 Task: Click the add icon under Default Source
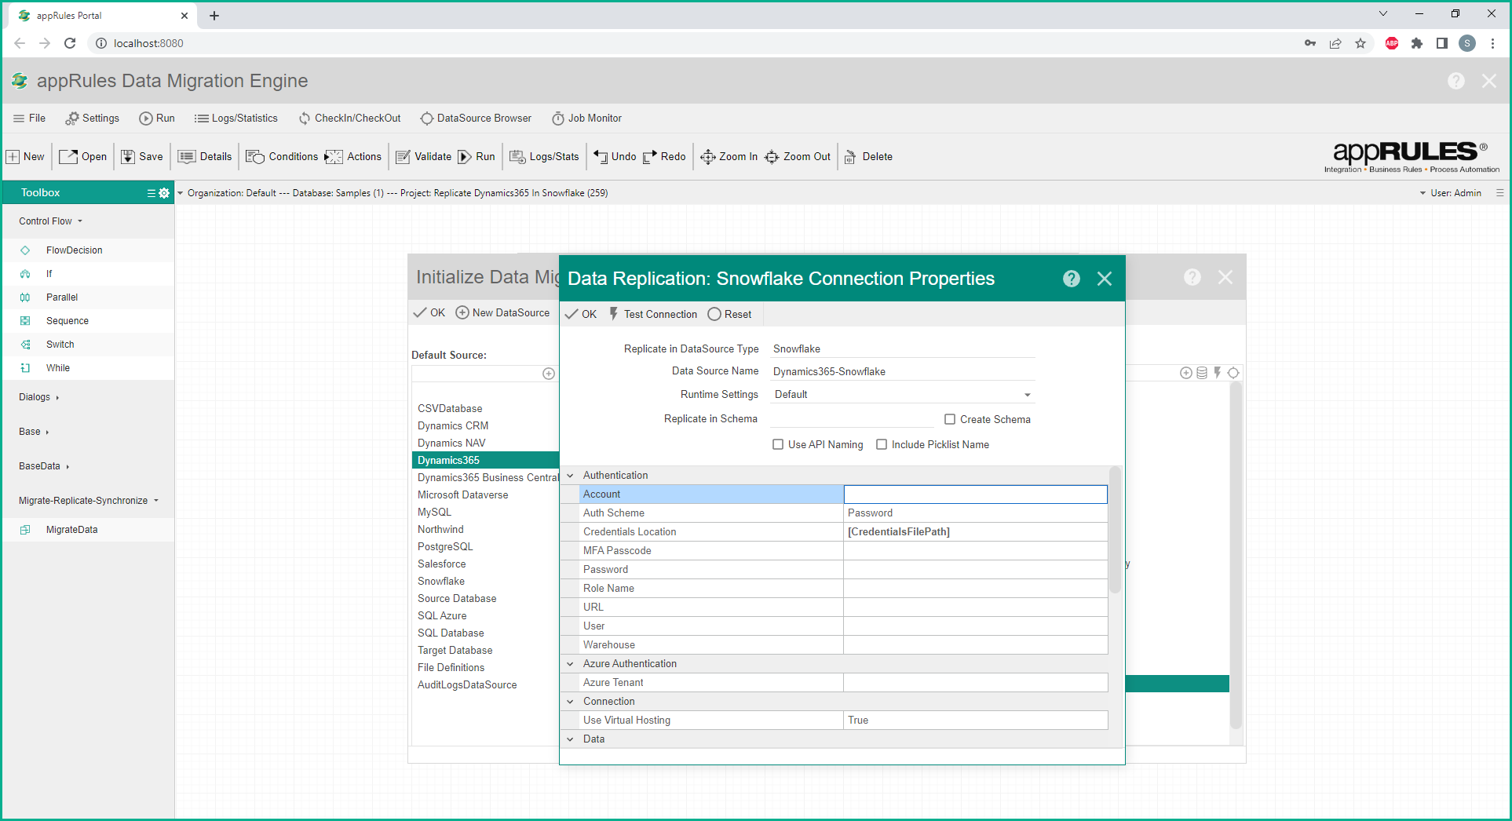click(x=549, y=374)
